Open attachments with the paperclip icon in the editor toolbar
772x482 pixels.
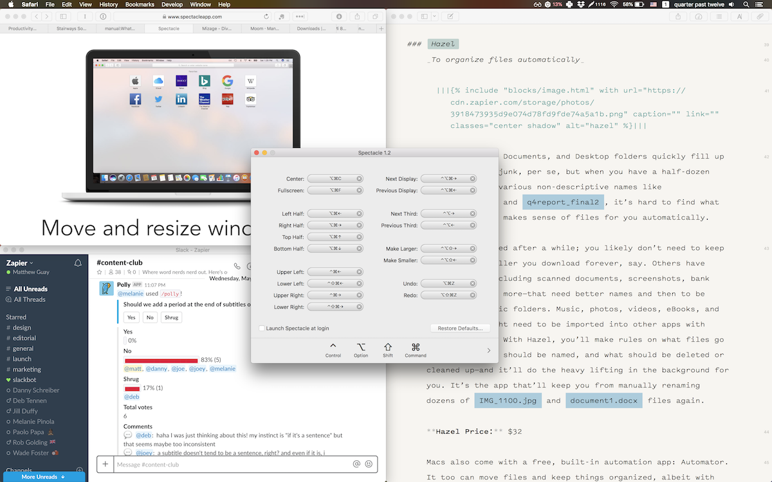coord(760,16)
